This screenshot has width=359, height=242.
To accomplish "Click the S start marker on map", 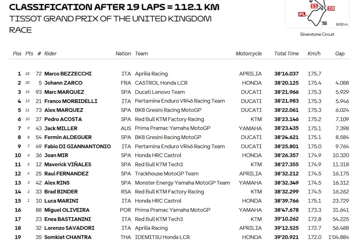I will [x=324, y=23].
